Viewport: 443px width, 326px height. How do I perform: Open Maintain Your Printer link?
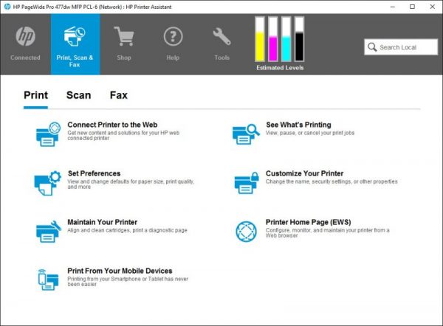coord(103,222)
